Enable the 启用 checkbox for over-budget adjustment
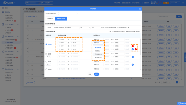Screen dimensions: 186x105 point(47,28)
